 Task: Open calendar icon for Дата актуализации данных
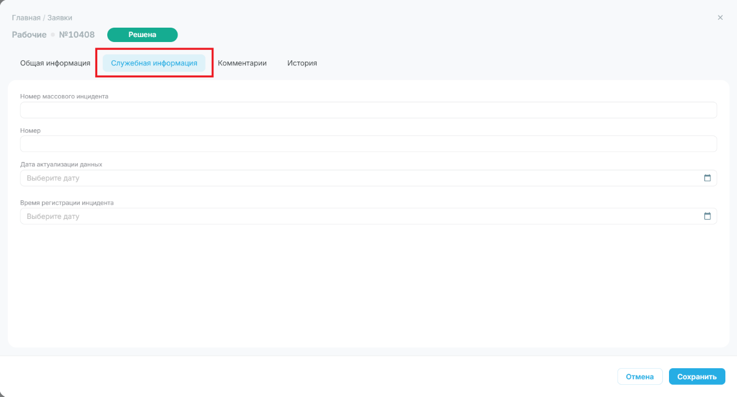[x=707, y=178]
